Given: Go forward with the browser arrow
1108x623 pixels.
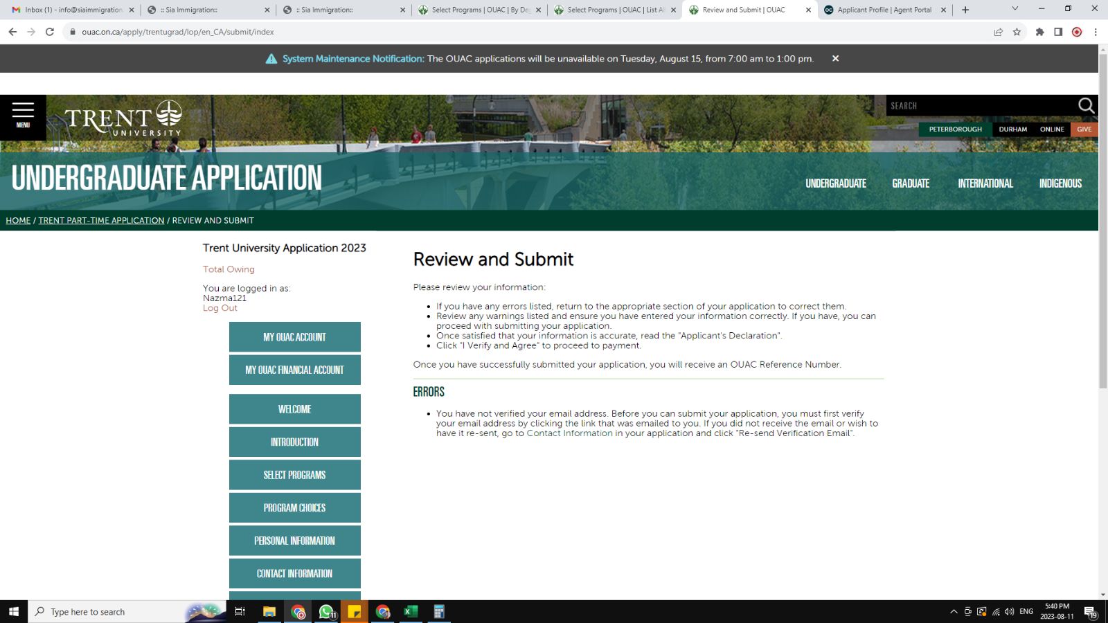Looking at the screenshot, I should (31, 32).
